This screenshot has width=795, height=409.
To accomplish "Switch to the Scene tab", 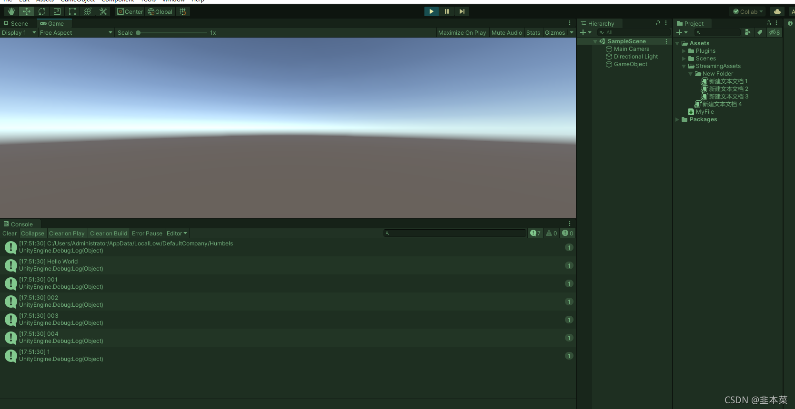I will tap(16, 23).
